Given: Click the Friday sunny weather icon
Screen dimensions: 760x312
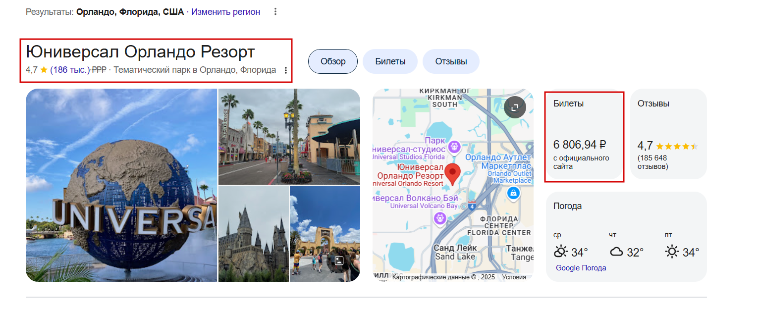Looking at the screenshot, I should (x=672, y=252).
